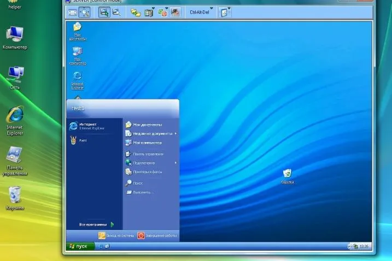Select Мой компьютер icon on remote desktop
The image size is (392, 261).
(78, 56)
